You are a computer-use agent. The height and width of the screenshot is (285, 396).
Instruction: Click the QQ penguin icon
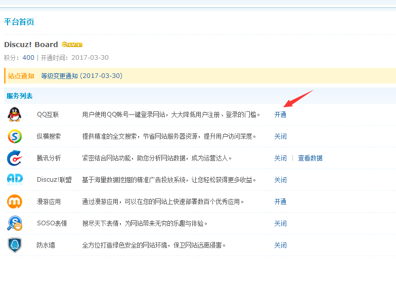(x=14, y=114)
